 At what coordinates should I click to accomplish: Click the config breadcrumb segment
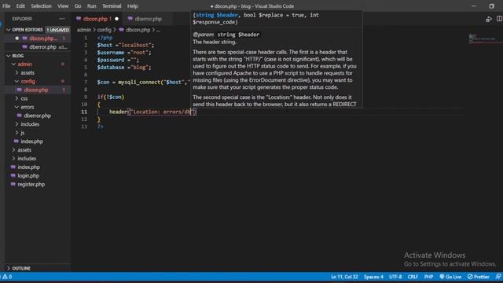click(105, 30)
